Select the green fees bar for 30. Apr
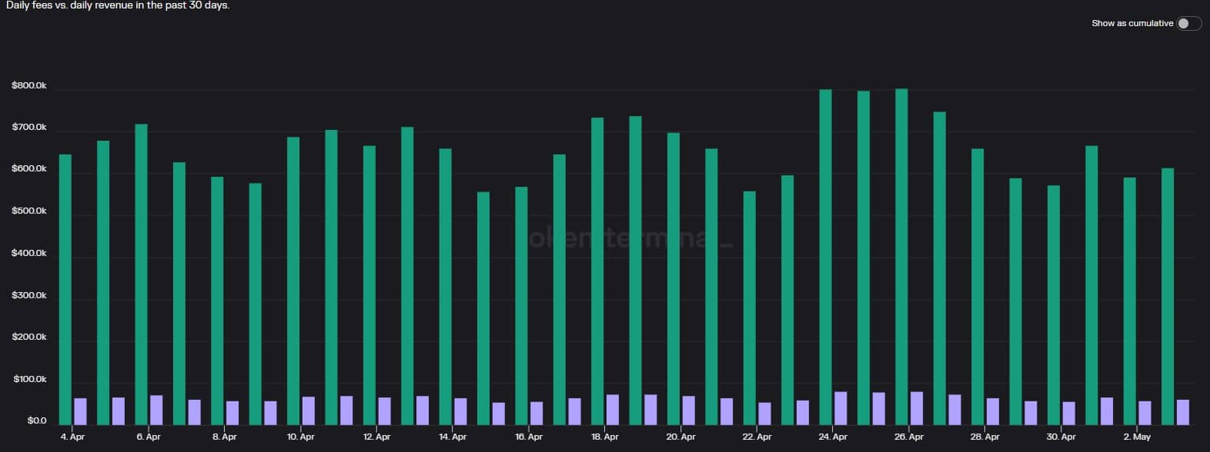1210x452 pixels. [x=1054, y=305]
